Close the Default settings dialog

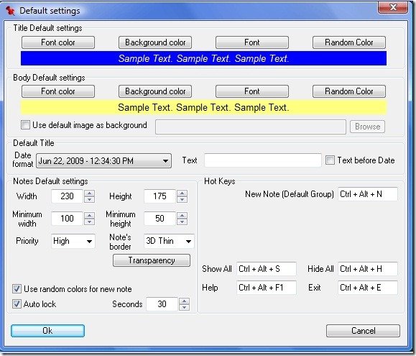(393, 7)
